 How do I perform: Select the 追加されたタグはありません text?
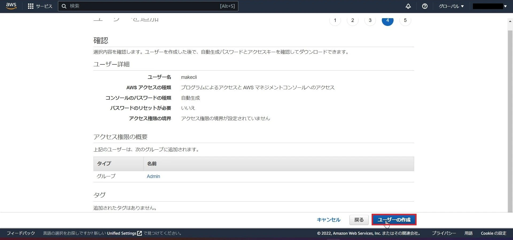[x=125, y=208]
